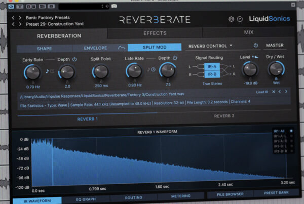Click the Load IR link
This screenshot has height=204, width=304.
point(262,92)
